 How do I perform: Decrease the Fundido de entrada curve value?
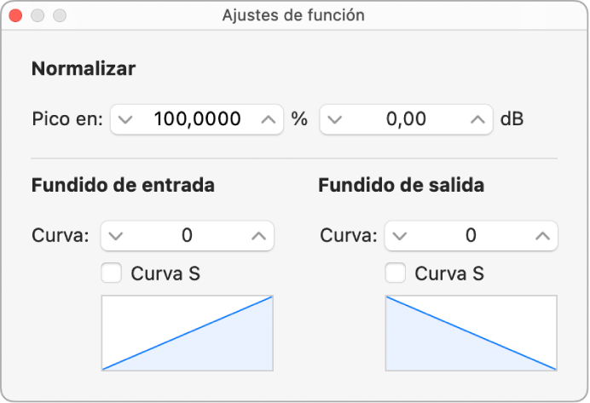point(117,236)
